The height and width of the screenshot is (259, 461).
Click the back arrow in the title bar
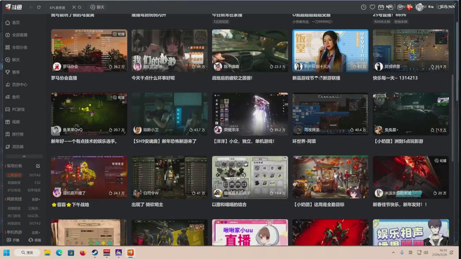pyautogui.click(x=31, y=7)
